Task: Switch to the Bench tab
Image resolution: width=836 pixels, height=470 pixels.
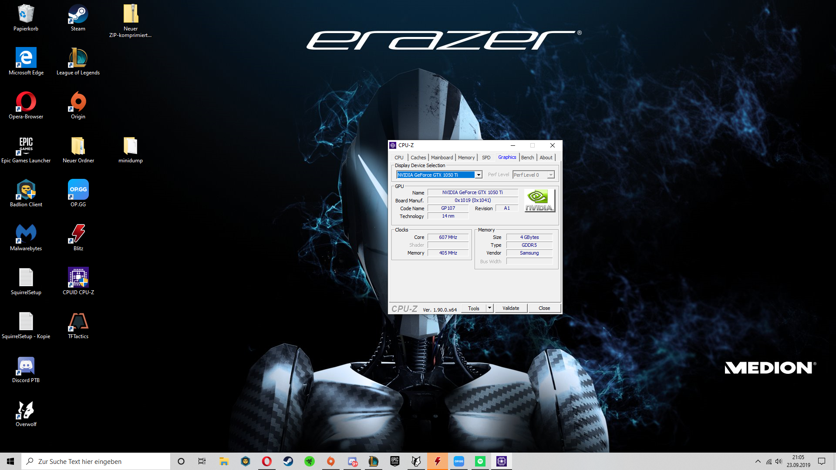Action: (527, 158)
